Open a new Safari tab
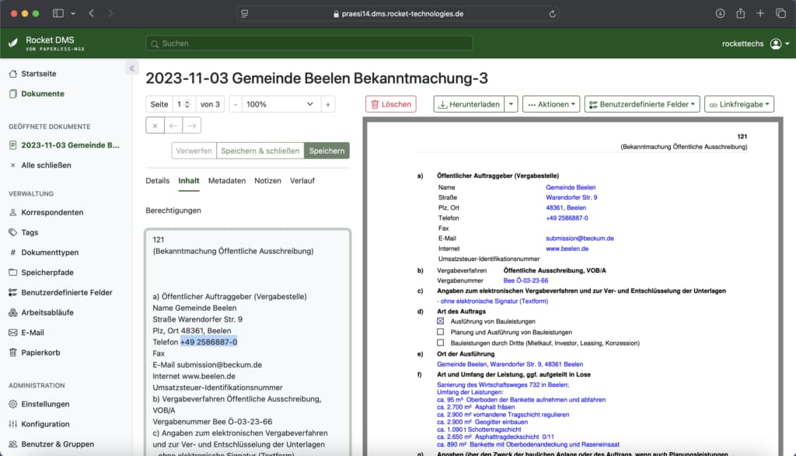796x456 pixels. click(x=760, y=14)
